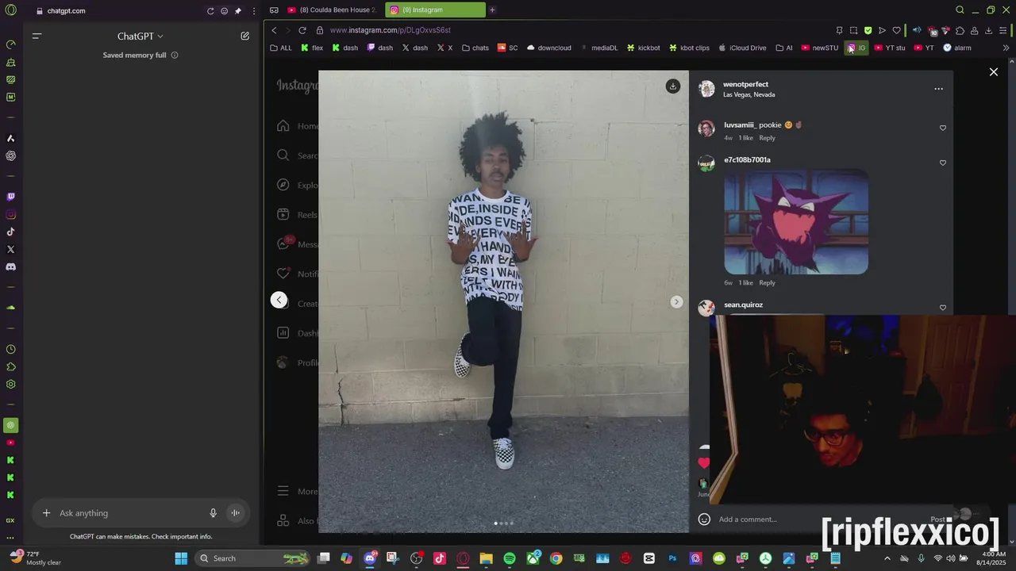1016x571 pixels.
Task: Open the search icon in Opera tab bar
Action: coord(960,10)
